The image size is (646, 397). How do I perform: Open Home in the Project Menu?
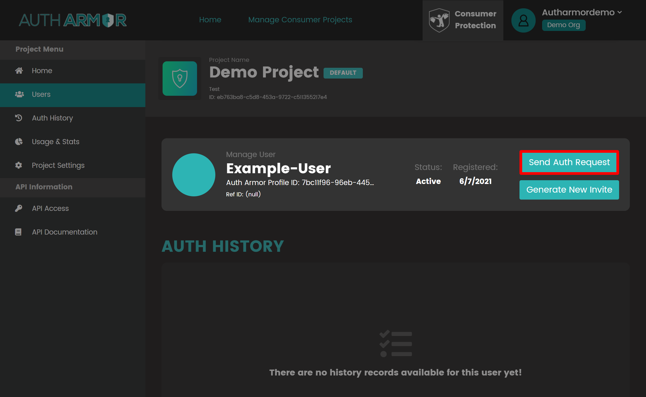[73, 71]
